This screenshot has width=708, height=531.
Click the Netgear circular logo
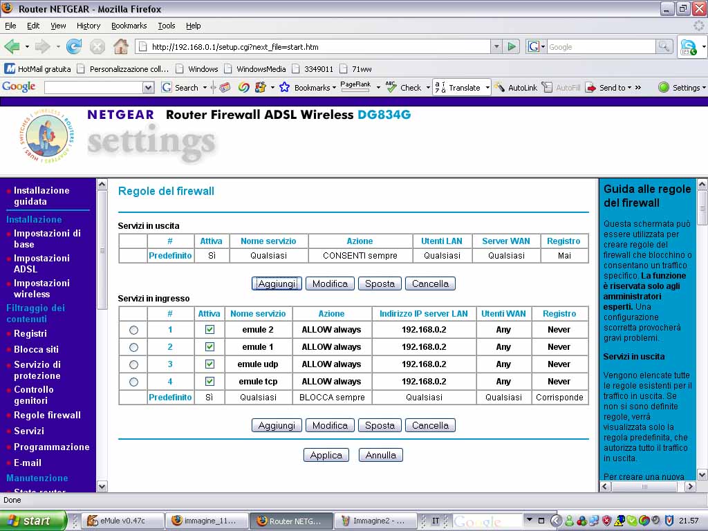point(46,136)
